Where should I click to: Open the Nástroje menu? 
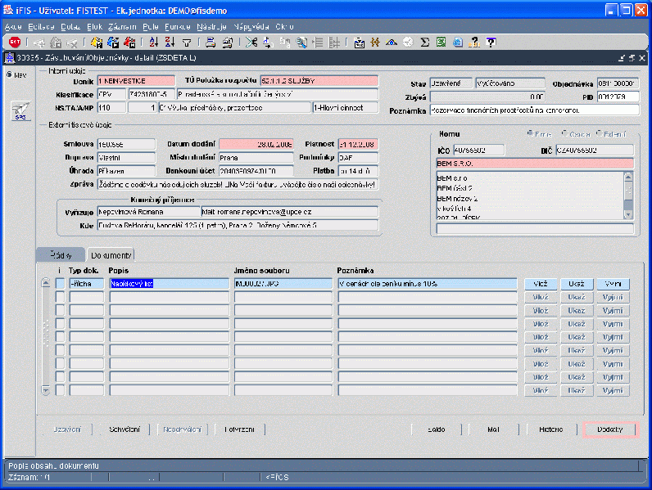point(212,27)
